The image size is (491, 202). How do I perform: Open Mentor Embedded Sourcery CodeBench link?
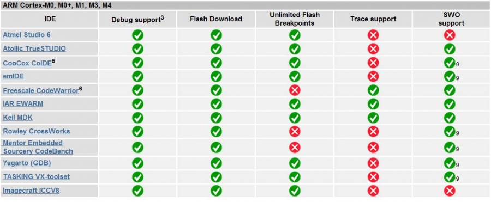tap(38, 147)
